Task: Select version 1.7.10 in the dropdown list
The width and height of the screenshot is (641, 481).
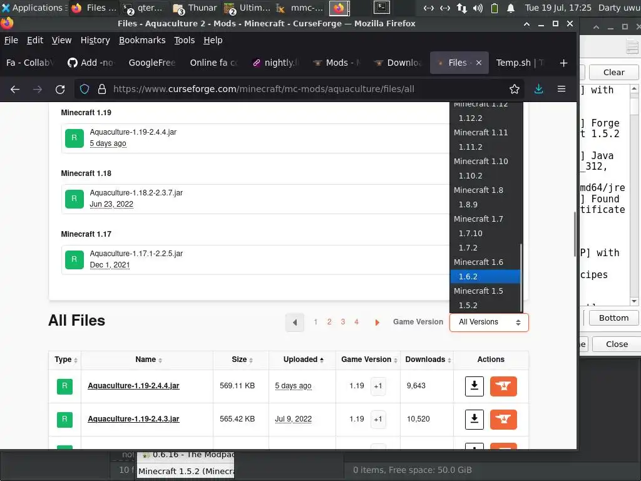Action: (x=485, y=234)
